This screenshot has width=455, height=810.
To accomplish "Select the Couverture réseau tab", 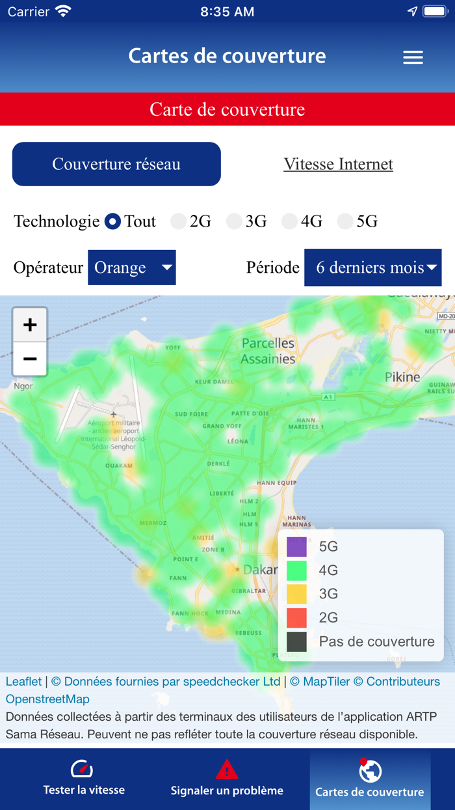I will (116, 164).
